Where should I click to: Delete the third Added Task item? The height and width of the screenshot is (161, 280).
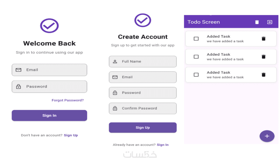[264, 75]
